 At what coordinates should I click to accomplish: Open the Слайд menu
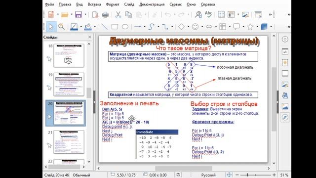129,4
